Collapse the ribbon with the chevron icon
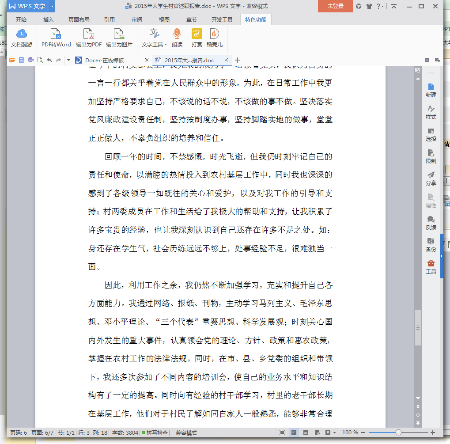The image size is (450, 444). 394,6
